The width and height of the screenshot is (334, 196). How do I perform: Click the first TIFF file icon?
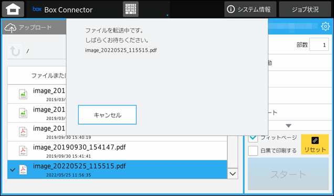click(x=23, y=94)
